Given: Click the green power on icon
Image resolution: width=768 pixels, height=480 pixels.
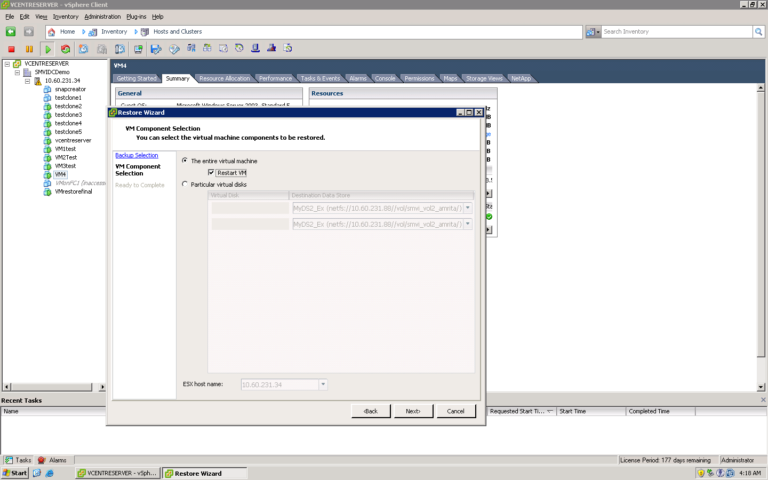Looking at the screenshot, I should coord(48,49).
